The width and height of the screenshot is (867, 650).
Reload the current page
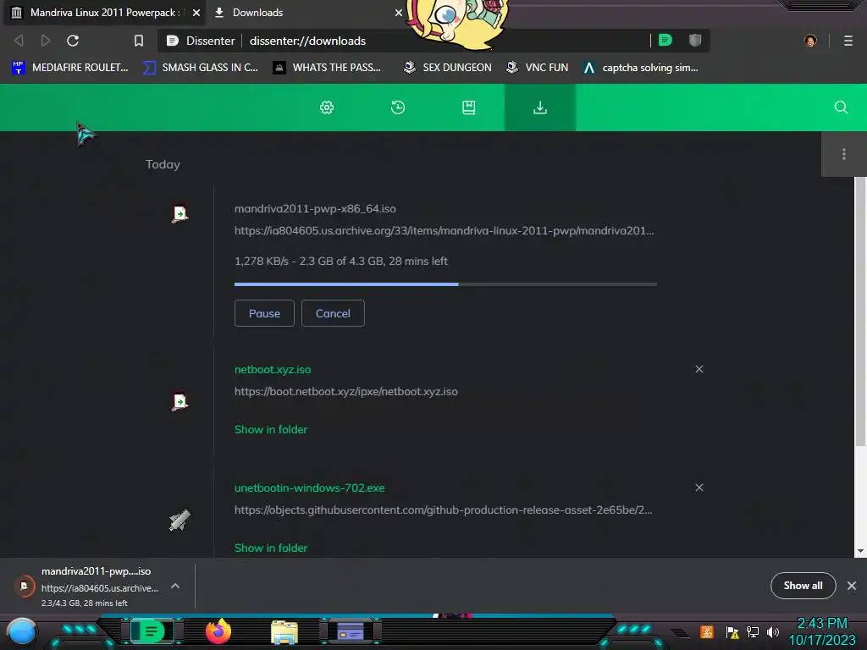[73, 41]
